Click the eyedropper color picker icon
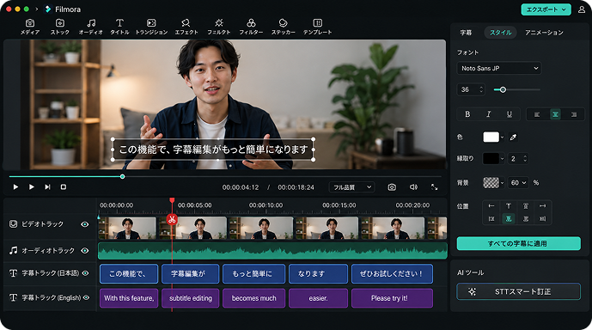The height and width of the screenshot is (330, 592). (513, 137)
